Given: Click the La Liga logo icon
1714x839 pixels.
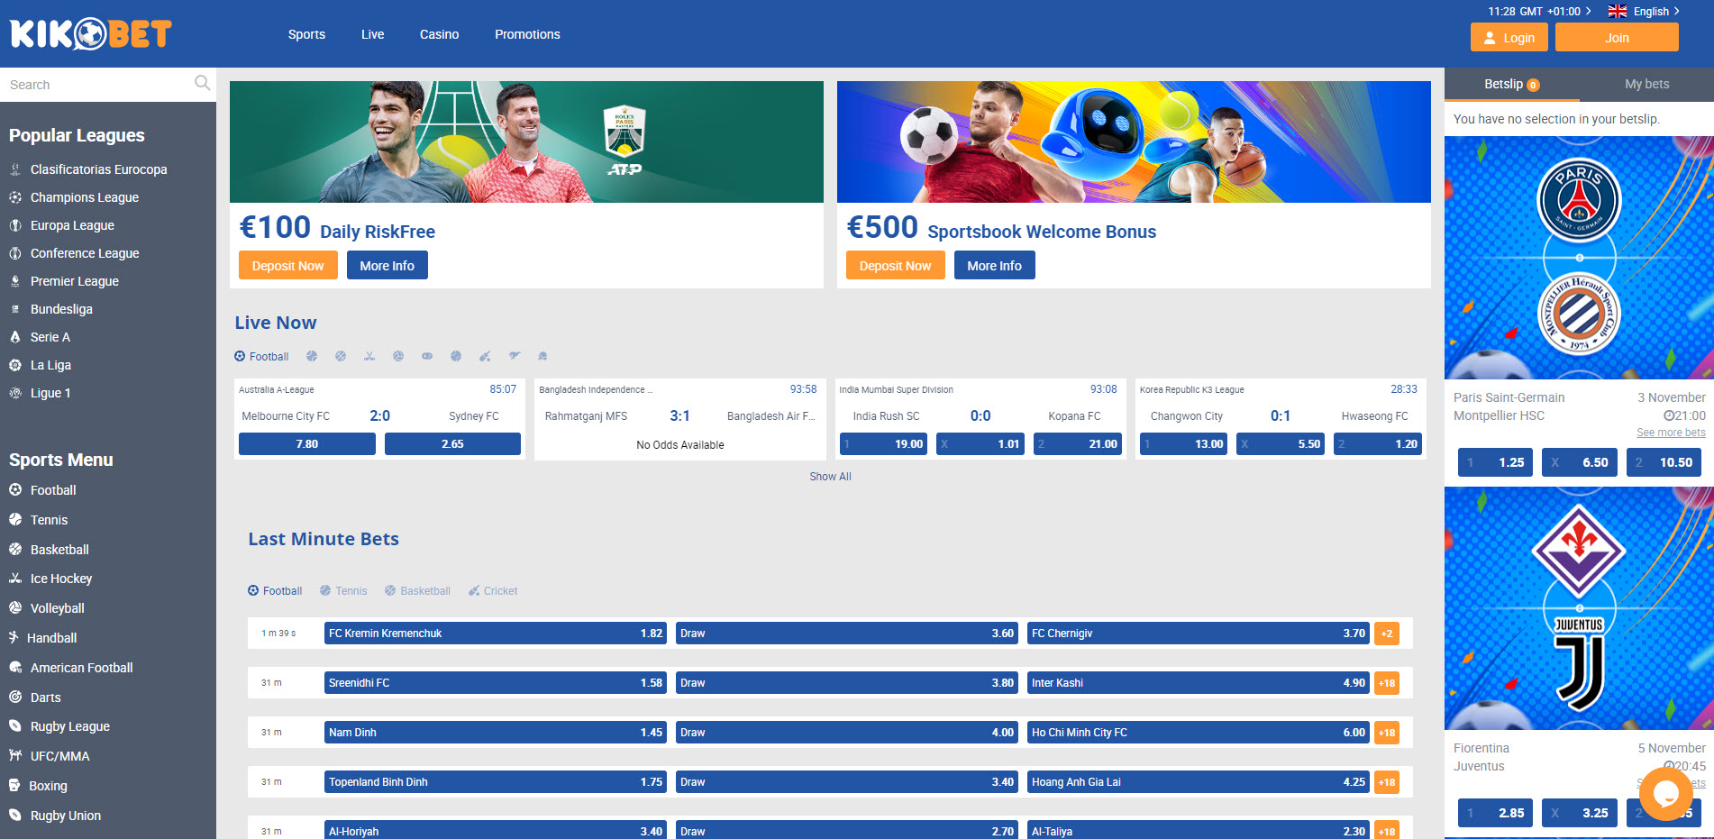Looking at the screenshot, I should click(15, 365).
